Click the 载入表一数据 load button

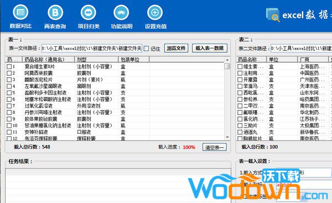click(210, 49)
